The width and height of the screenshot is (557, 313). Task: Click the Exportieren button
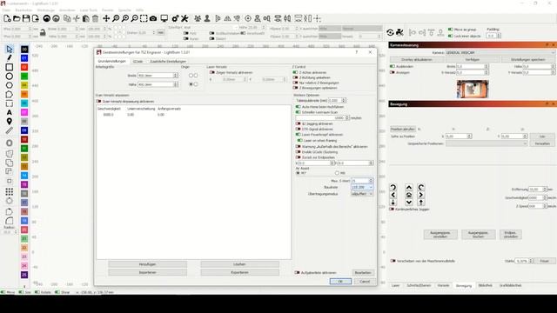[240, 272]
